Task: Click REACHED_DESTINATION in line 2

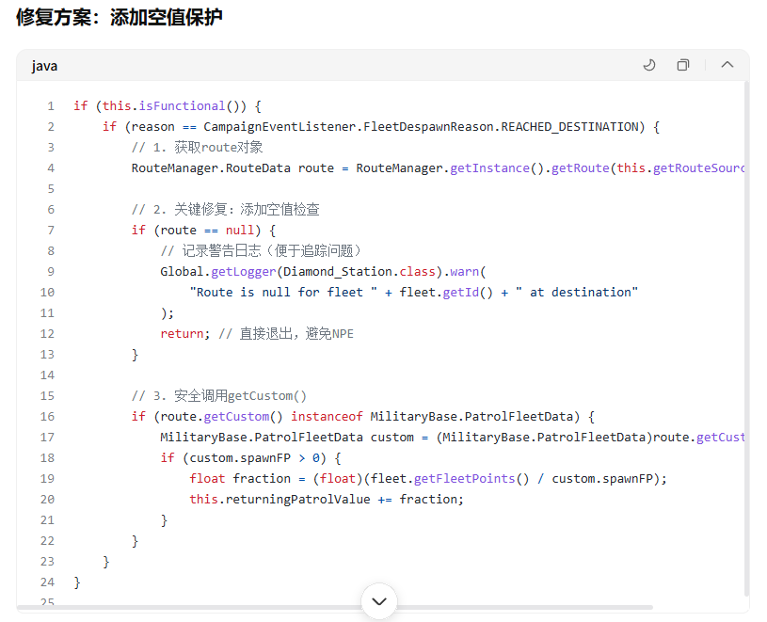Action: tap(570, 127)
